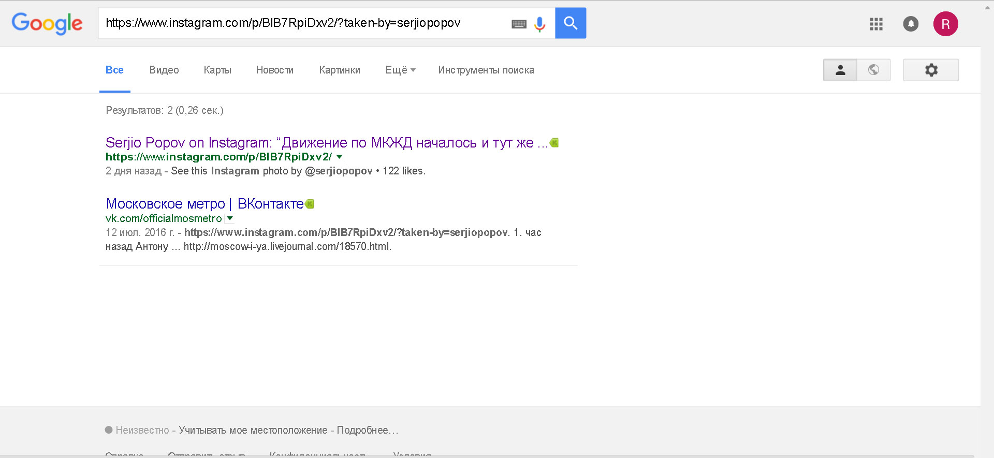Open the Google apps grid

pos(876,24)
